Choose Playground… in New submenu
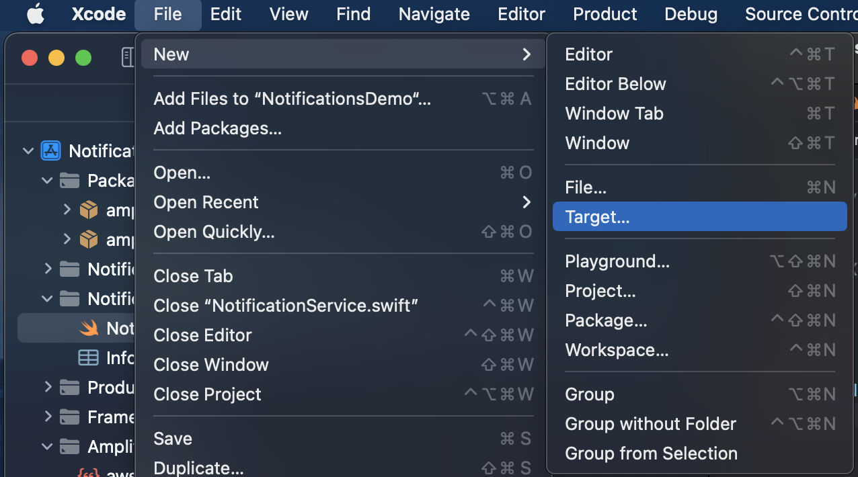Image resolution: width=858 pixels, height=477 pixels. click(x=700, y=261)
